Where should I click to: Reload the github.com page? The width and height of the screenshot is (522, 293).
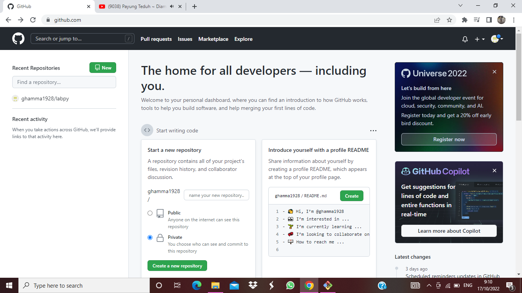click(x=33, y=20)
